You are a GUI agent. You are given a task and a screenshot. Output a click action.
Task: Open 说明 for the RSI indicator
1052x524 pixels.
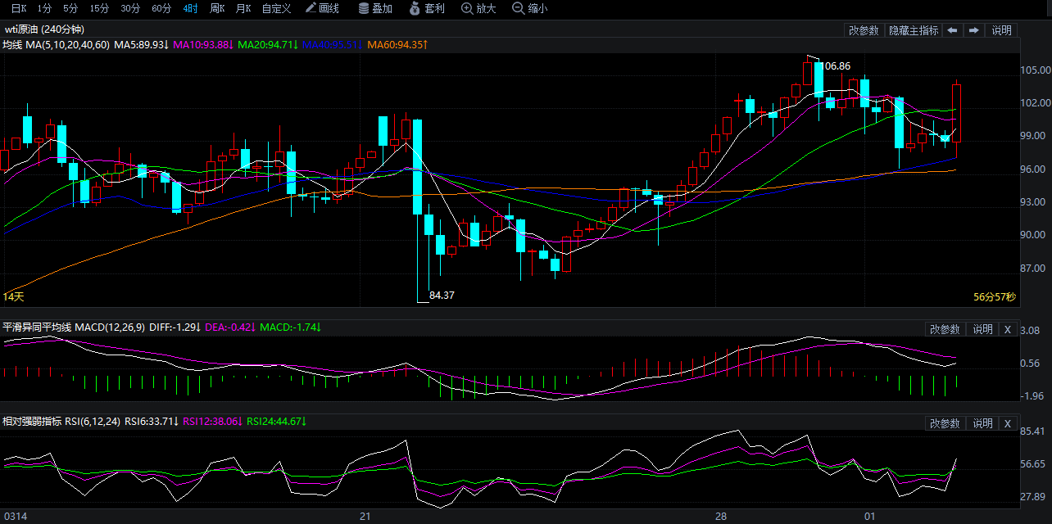point(983,423)
